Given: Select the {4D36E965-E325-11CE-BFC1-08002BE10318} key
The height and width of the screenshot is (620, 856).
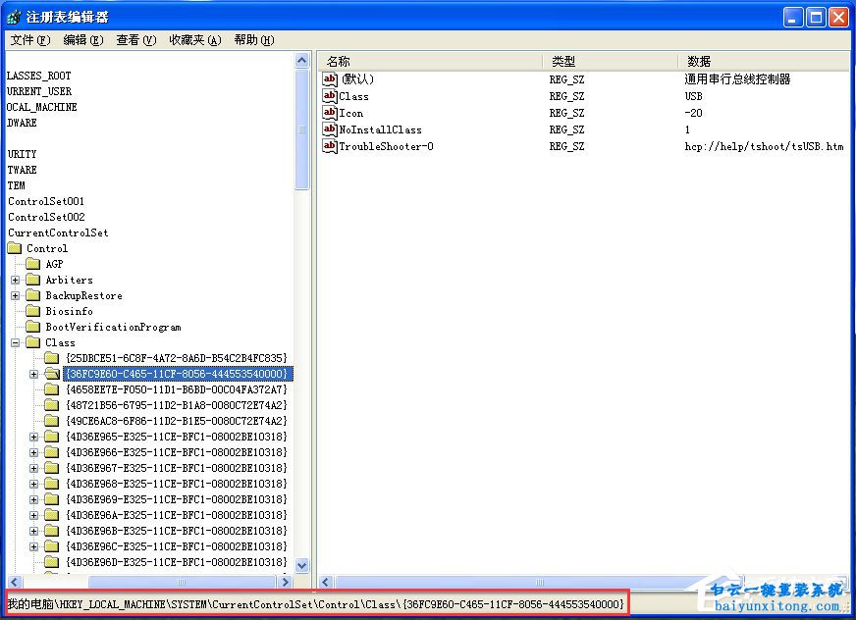Looking at the screenshot, I should 176,437.
